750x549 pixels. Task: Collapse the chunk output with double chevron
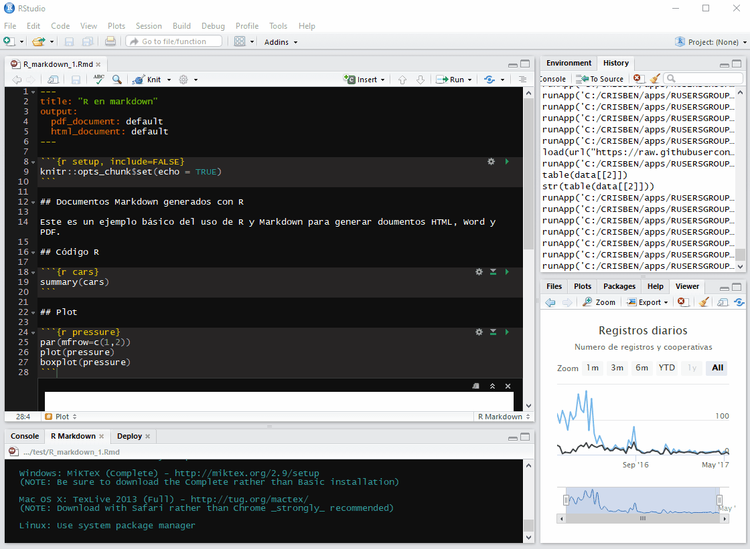(x=492, y=386)
